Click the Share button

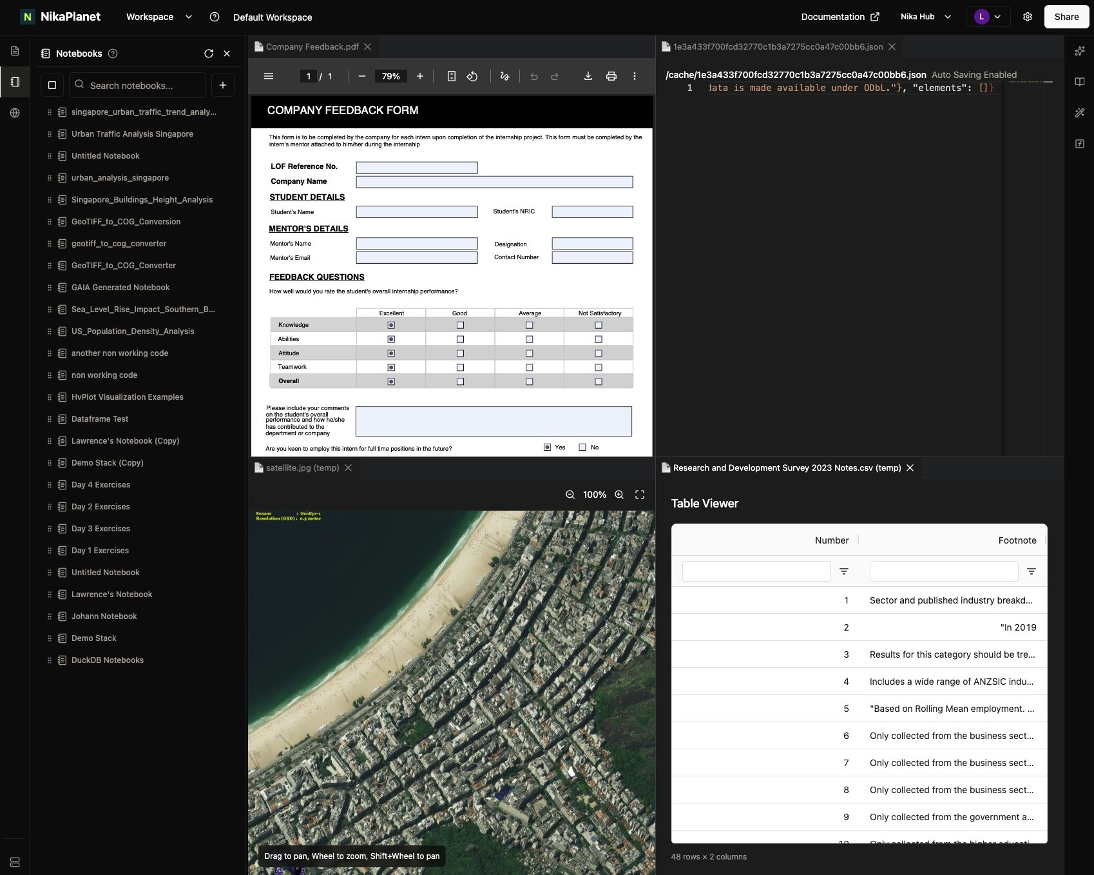pos(1066,17)
